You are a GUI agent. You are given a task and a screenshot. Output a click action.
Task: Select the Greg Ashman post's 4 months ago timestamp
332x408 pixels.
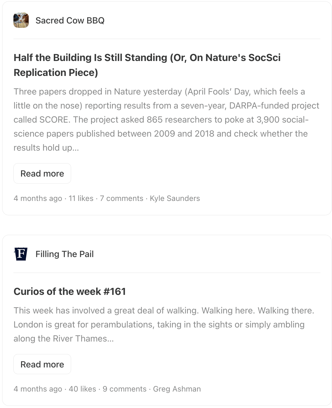coord(38,389)
